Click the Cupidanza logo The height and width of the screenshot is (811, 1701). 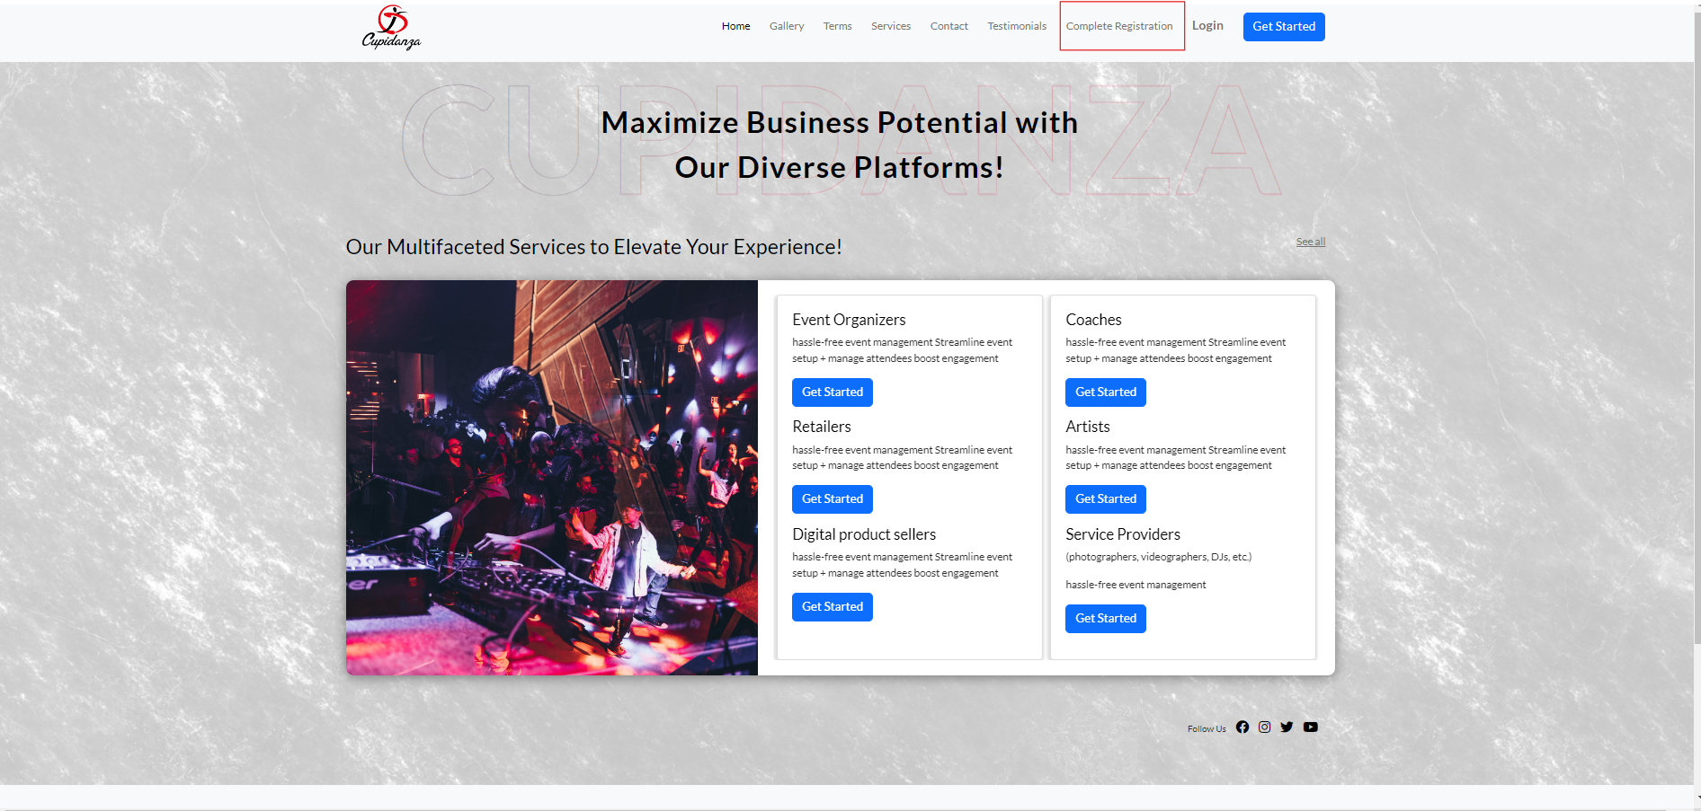pyautogui.click(x=391, y=28)
